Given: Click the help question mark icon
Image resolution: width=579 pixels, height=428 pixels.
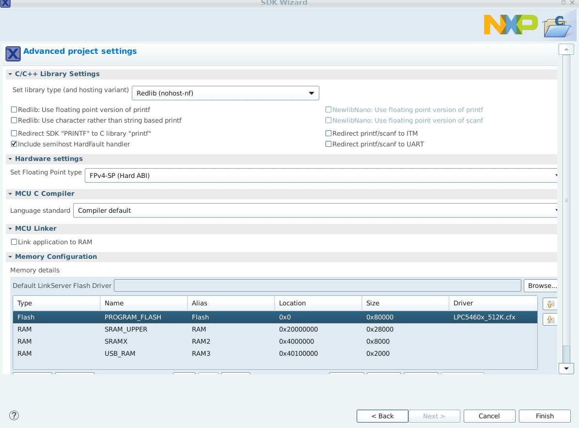Looking at the screenshot, I should [x=14, y=415].
